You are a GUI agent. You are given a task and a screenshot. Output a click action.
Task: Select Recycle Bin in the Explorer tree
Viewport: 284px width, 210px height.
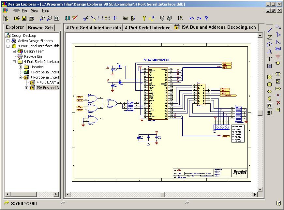point(33,56)
